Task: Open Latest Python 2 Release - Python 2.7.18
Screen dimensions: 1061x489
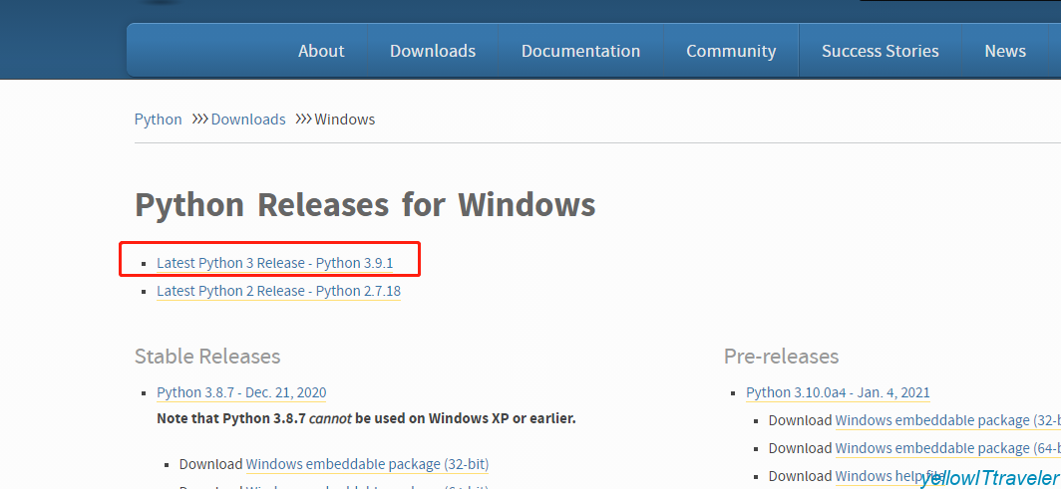Action: 278,291
